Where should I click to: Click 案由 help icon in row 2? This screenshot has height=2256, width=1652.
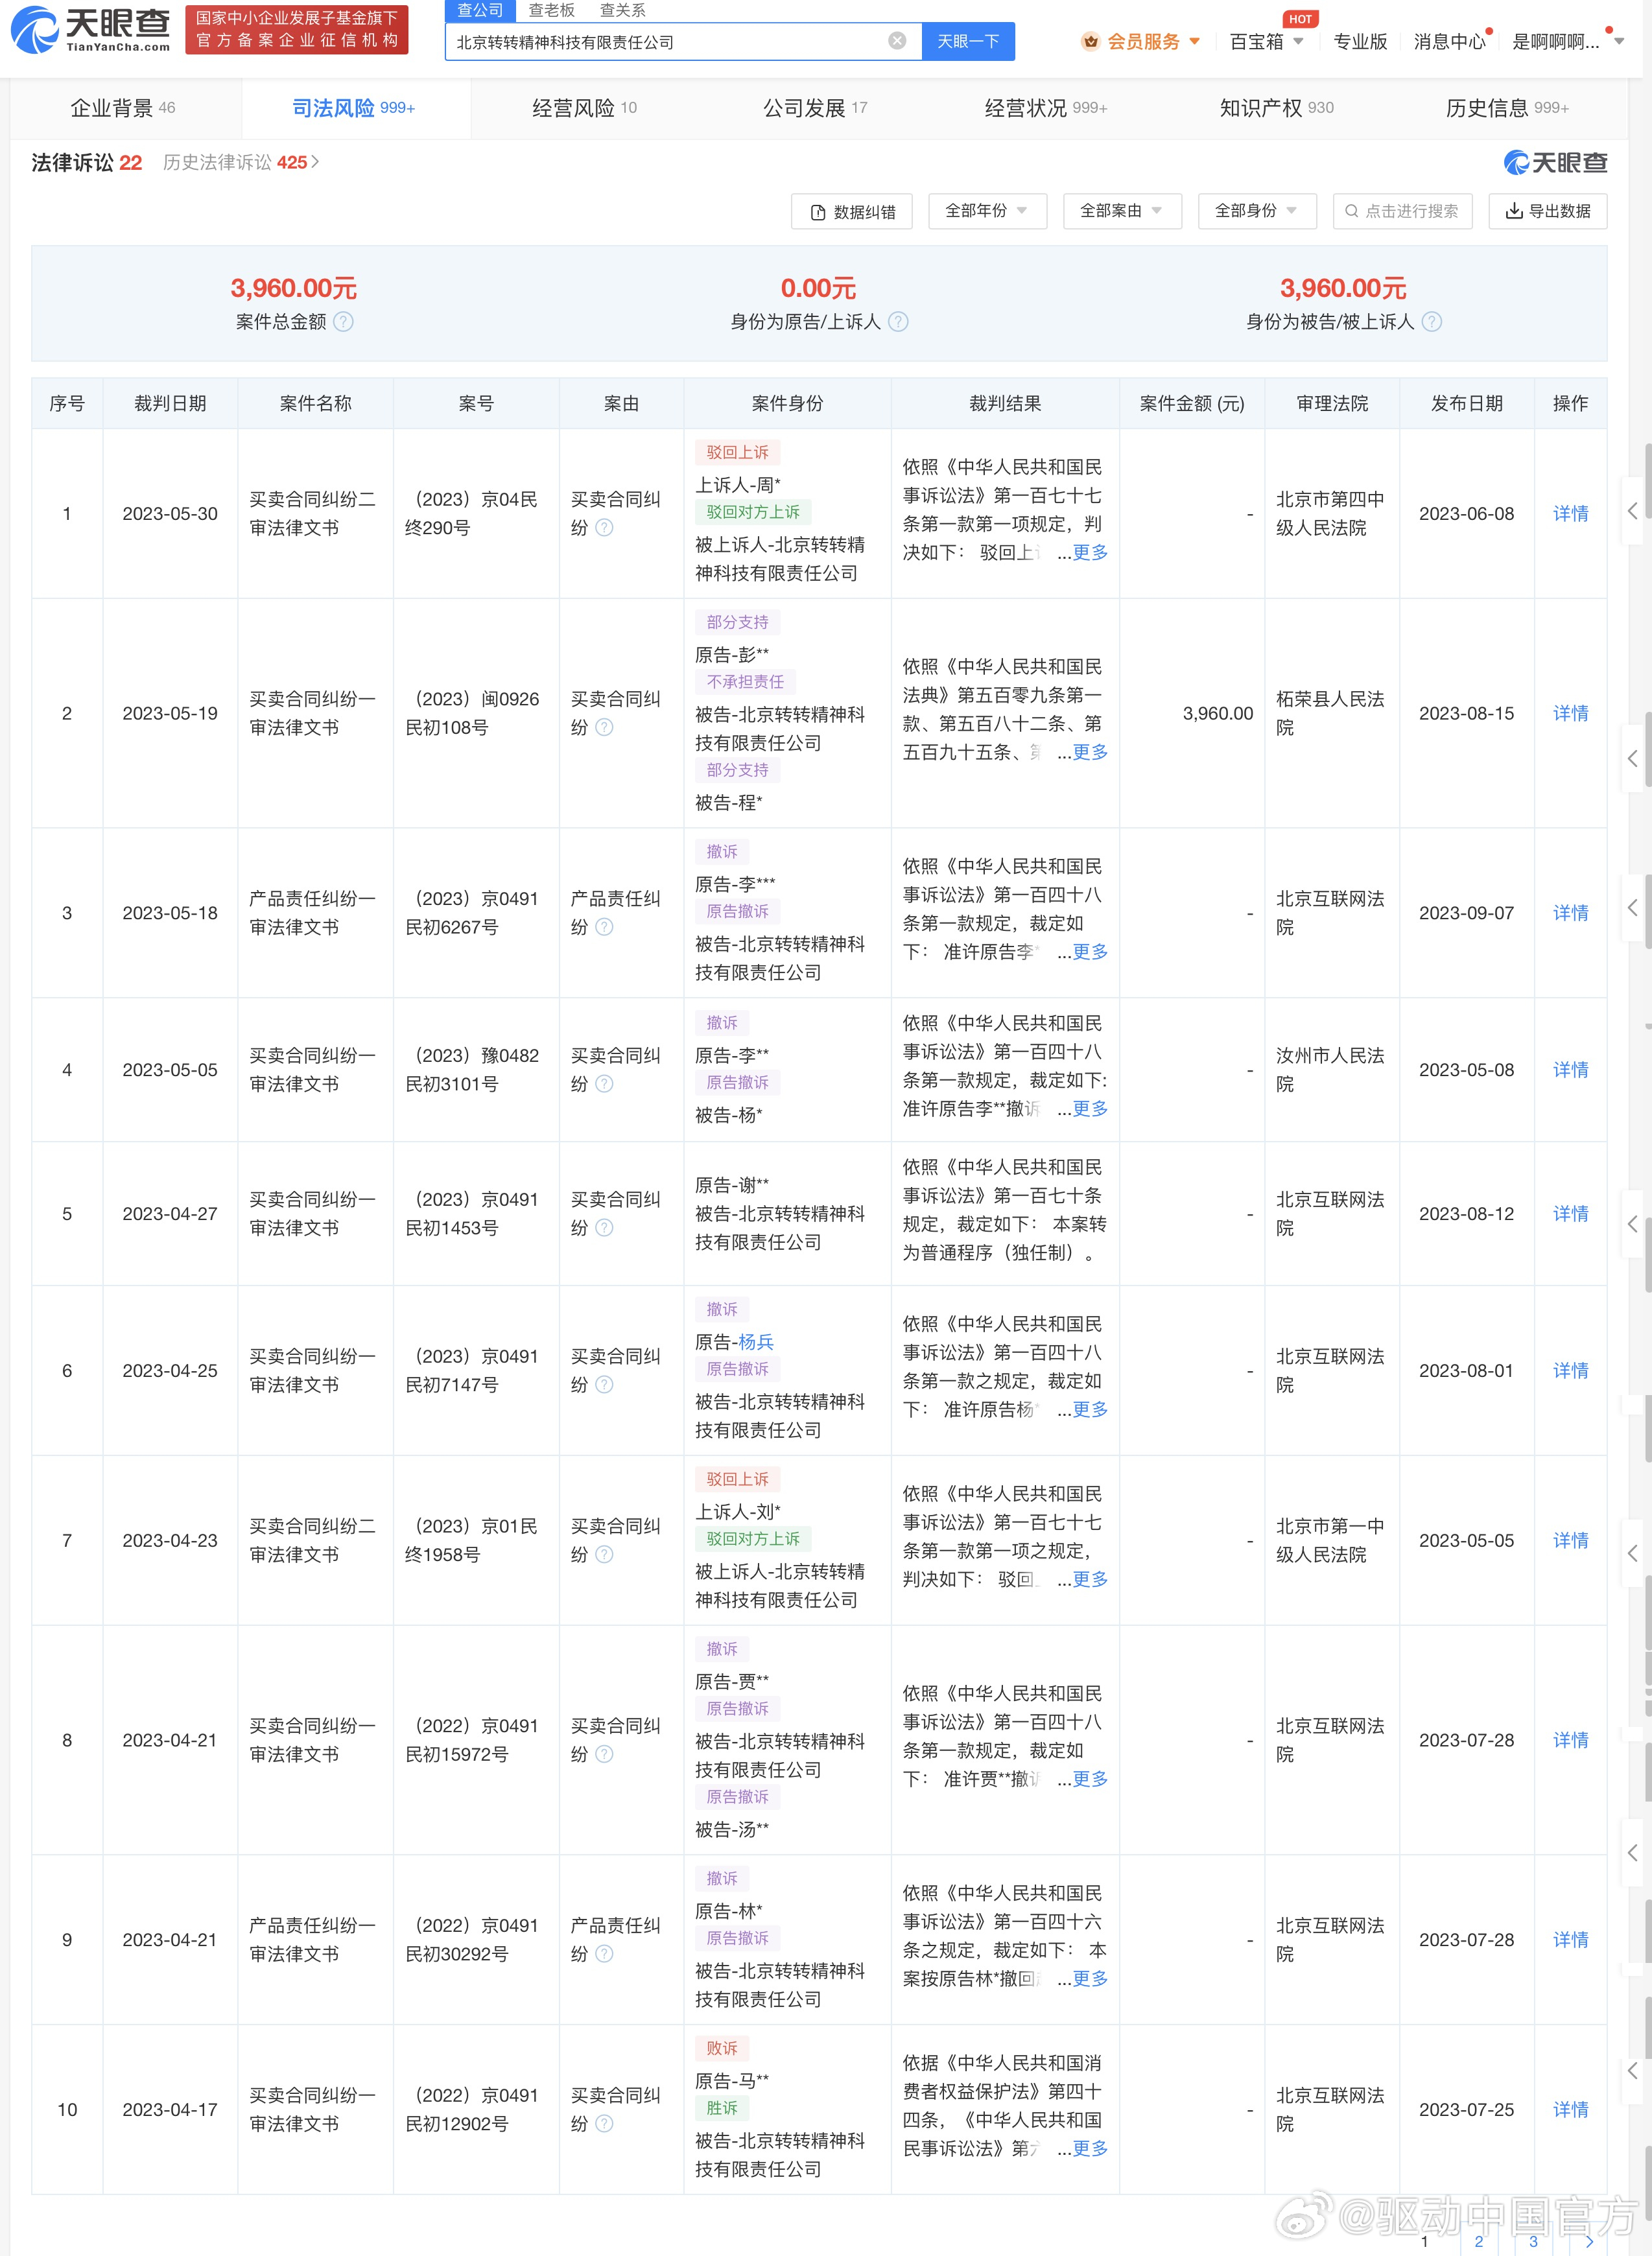coord(604,728)
